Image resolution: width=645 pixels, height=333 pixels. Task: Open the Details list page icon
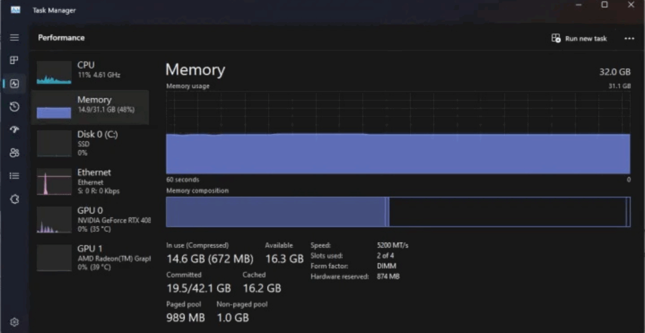tap(14, 176)
